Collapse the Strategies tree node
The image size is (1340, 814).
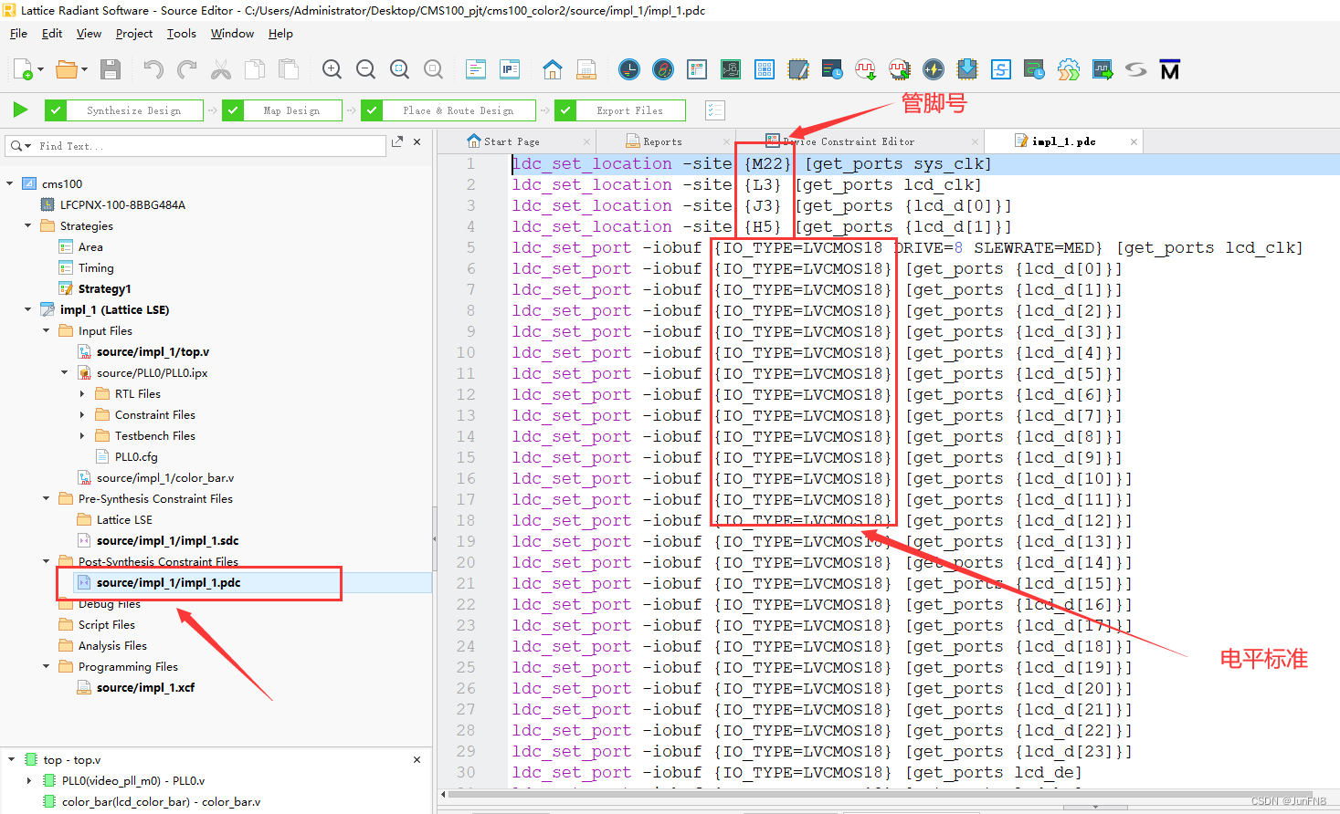click(x=26, y=225)
